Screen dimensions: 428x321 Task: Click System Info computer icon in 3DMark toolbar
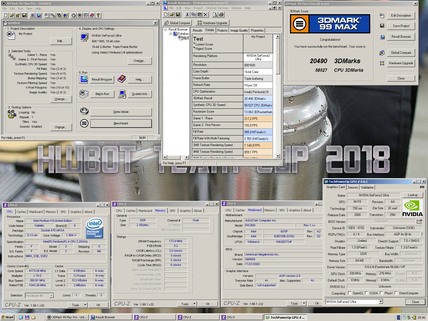[32, 15]
